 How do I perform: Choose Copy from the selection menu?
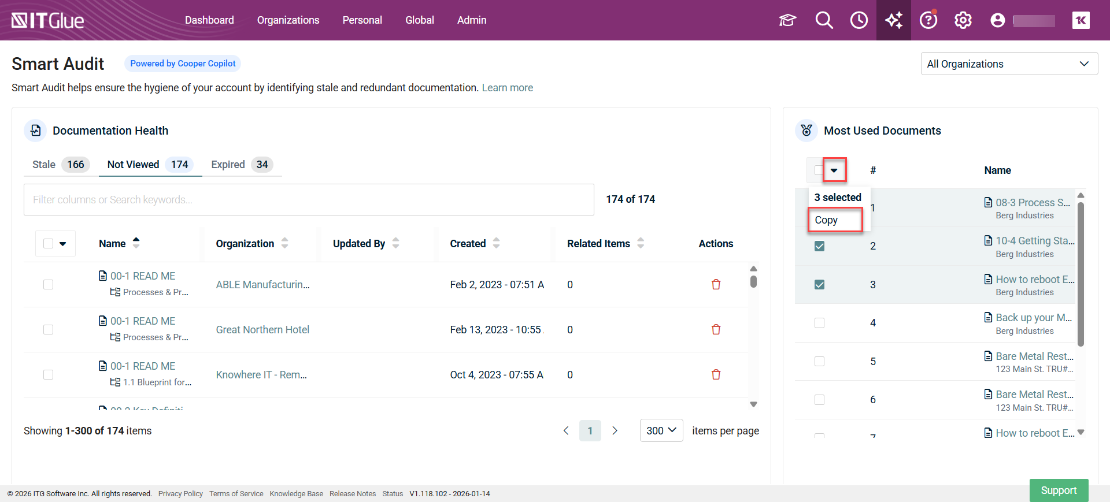(x=827, y=220)
